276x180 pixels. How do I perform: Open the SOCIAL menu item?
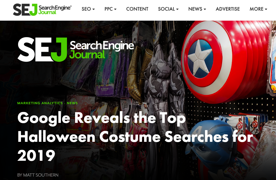(168, 9)
